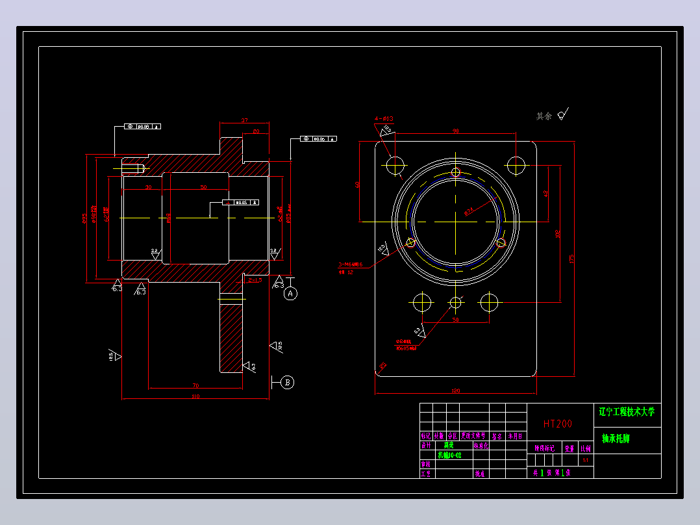The height and width of the screenshot is (525, 700).
Task: Click the top-right ø13 mounting hole
Action: pyautogui.click(x=516, y=165)
